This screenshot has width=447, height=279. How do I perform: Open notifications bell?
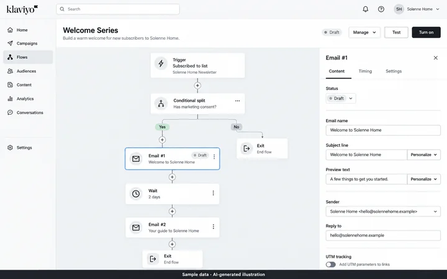pos(365,9)
